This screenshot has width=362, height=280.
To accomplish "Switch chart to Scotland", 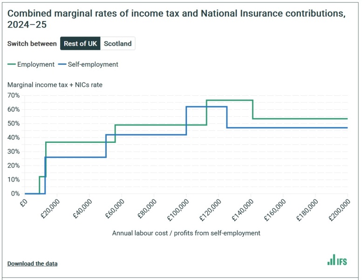I will click(x=117, y=44).
